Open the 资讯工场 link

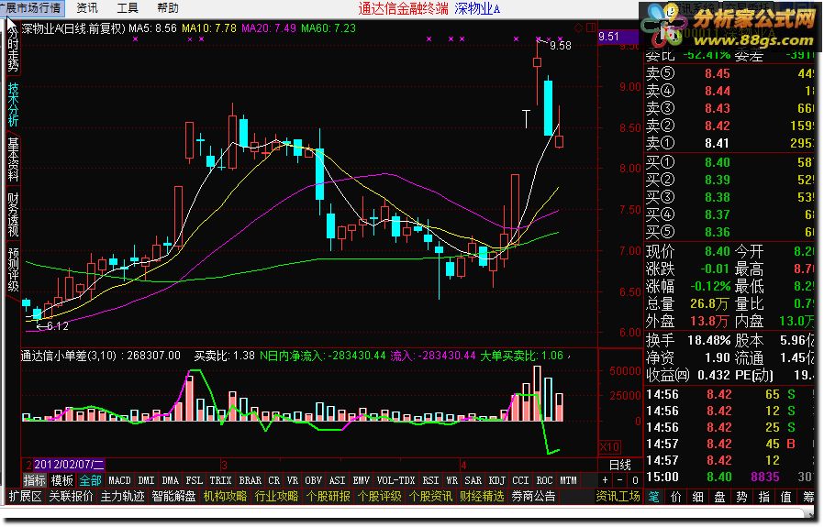pyautogui.click(x=618, y=496)
